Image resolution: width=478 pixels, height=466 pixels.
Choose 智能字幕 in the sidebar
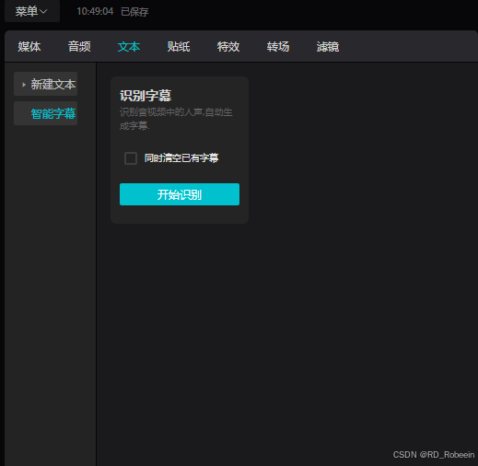point(45,113)
